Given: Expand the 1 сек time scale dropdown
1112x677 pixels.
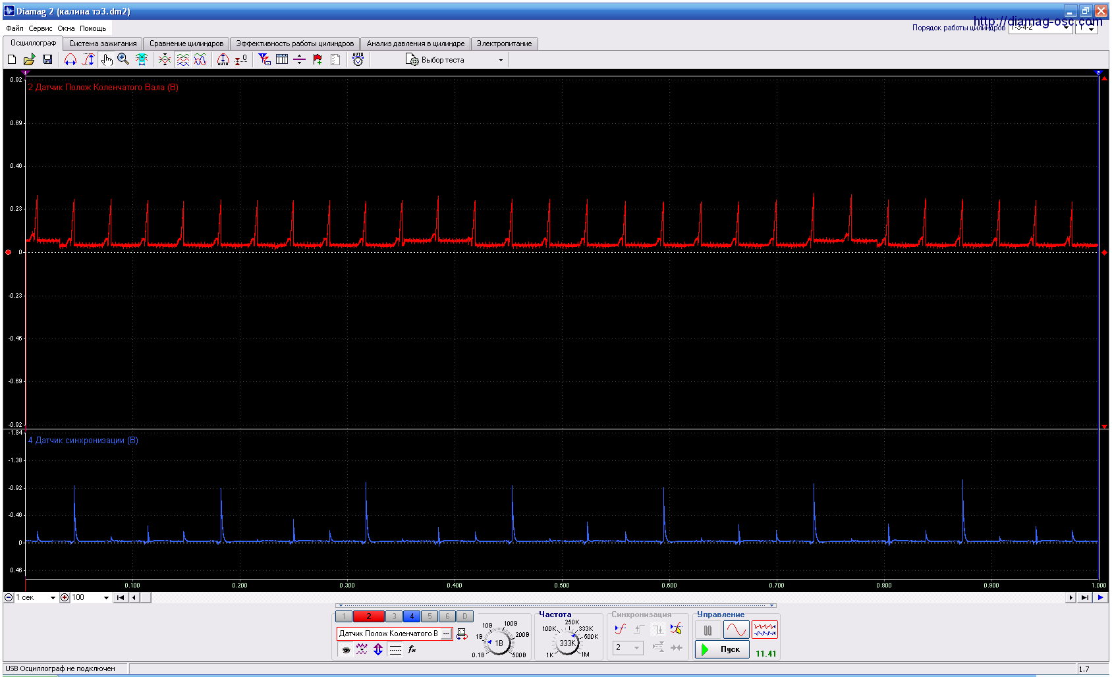Looking at the screenshot, I should 53,598.
